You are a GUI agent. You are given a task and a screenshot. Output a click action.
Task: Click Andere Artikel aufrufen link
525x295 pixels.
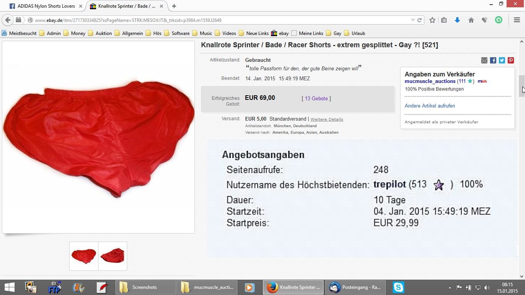430,106
